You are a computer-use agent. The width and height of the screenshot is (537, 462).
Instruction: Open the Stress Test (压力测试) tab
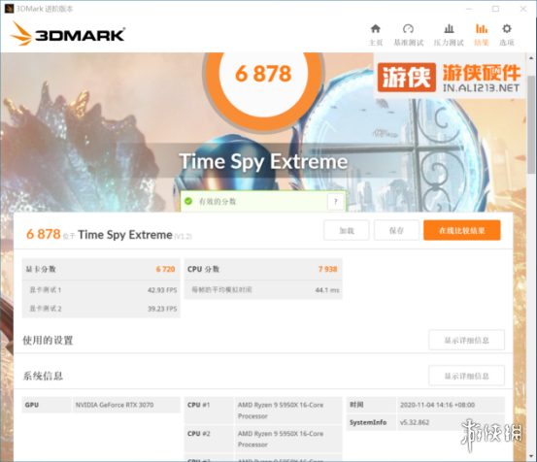449,35
